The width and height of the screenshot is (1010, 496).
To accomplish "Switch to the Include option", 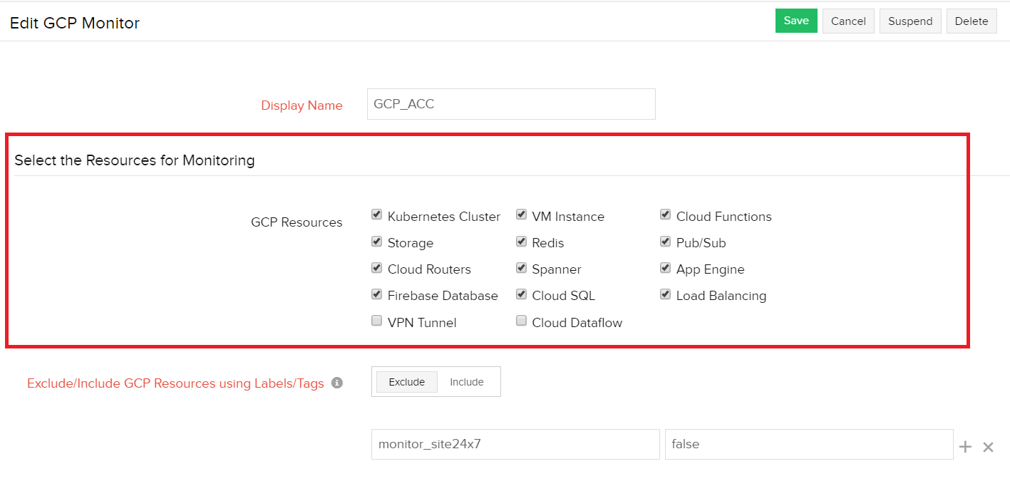I will (467, 382).
